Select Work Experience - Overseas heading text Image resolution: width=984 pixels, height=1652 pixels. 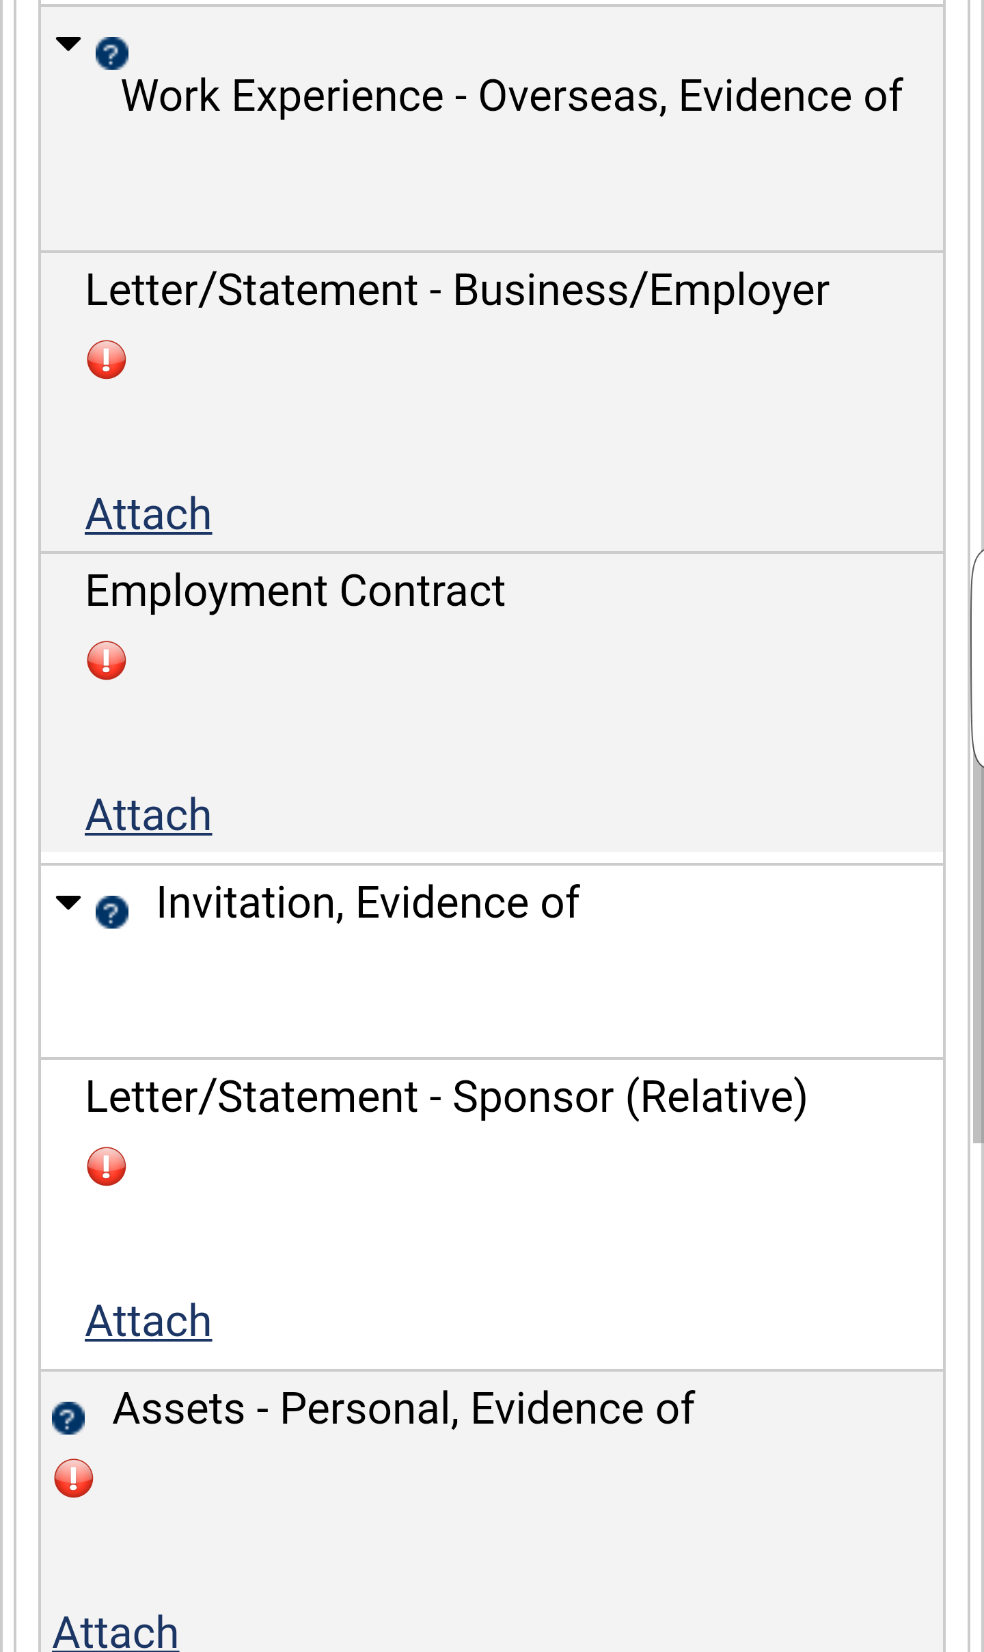(x=511, y=96)
